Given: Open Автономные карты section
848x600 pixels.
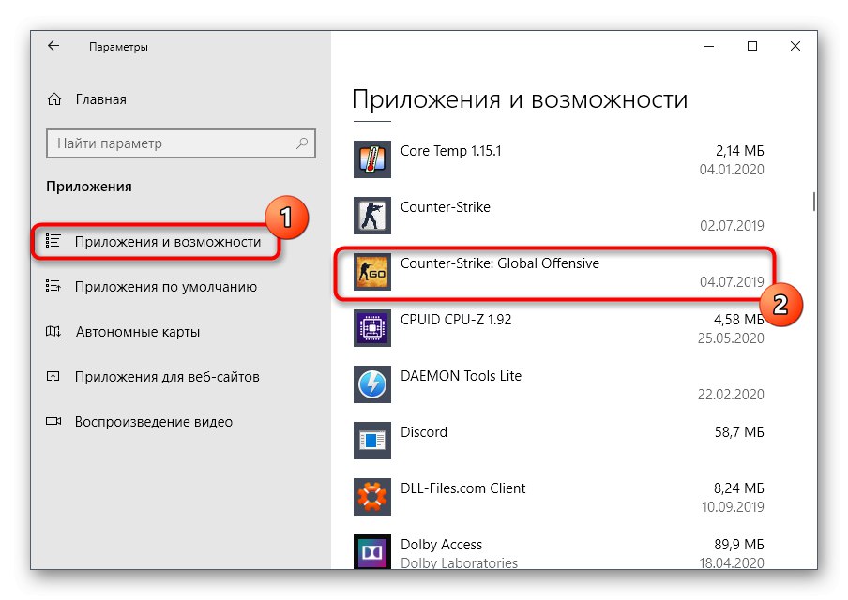Looking at the screenshot, I should pos(138,331).
